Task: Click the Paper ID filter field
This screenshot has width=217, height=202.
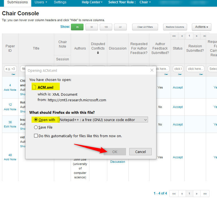Action: click(x=10, y=69)
